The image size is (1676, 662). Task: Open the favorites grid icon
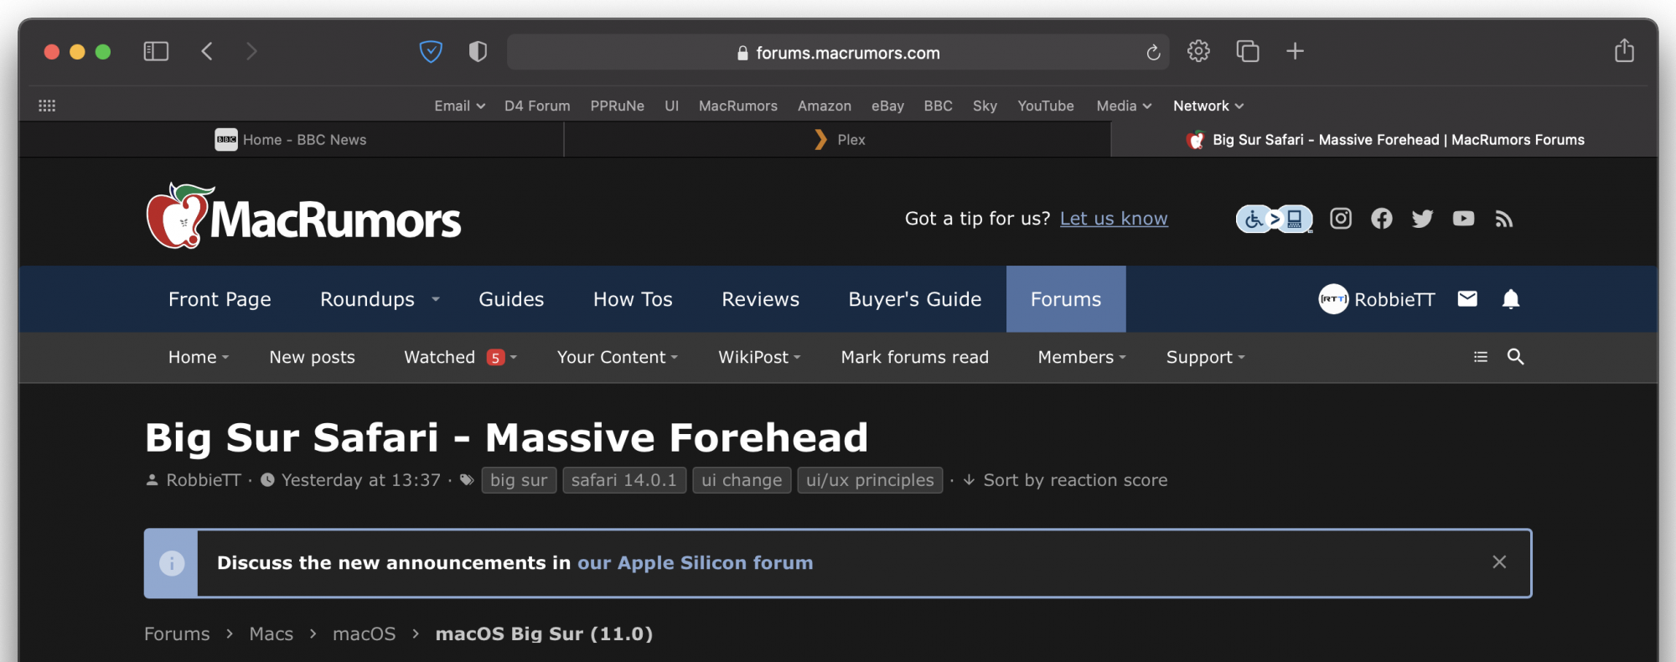[x=47, y=106]
